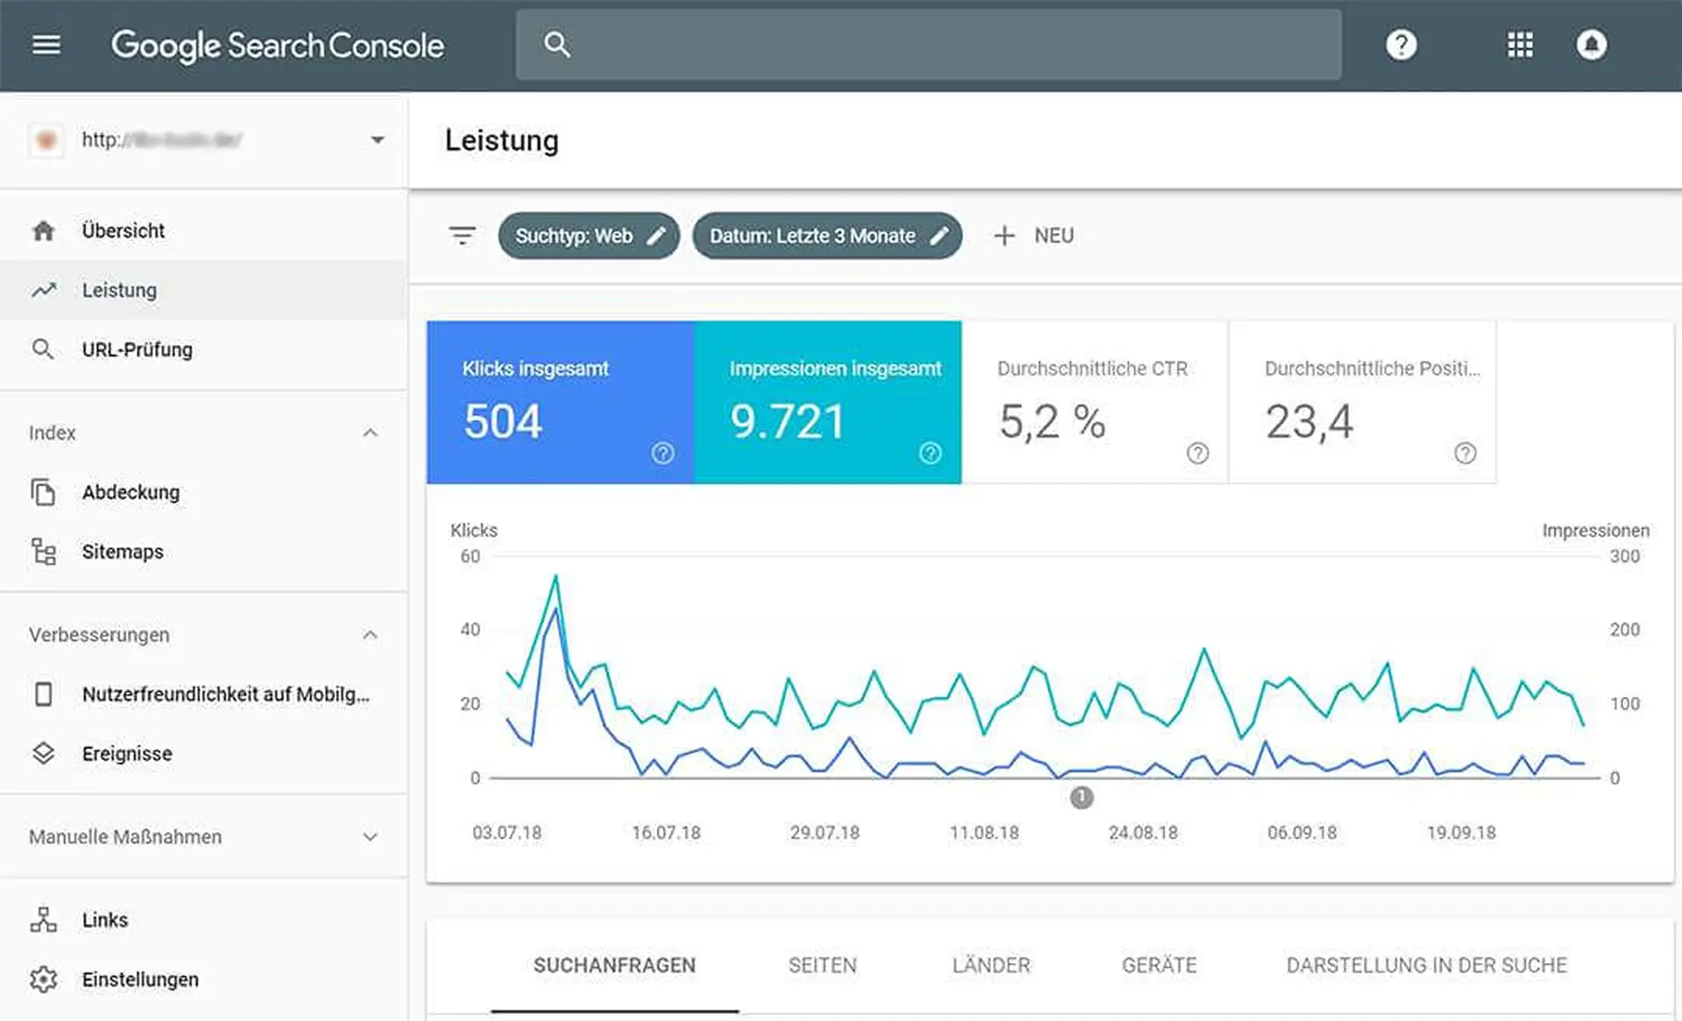
Task: Collapse the Verbesserungen section chevron
Action: tap(371, 635)
